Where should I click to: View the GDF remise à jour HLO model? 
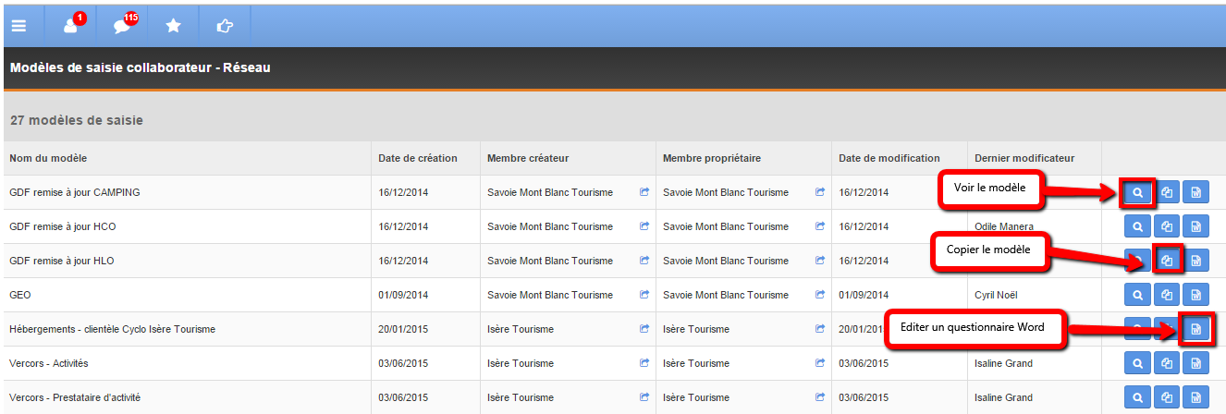click(1138, 261)
